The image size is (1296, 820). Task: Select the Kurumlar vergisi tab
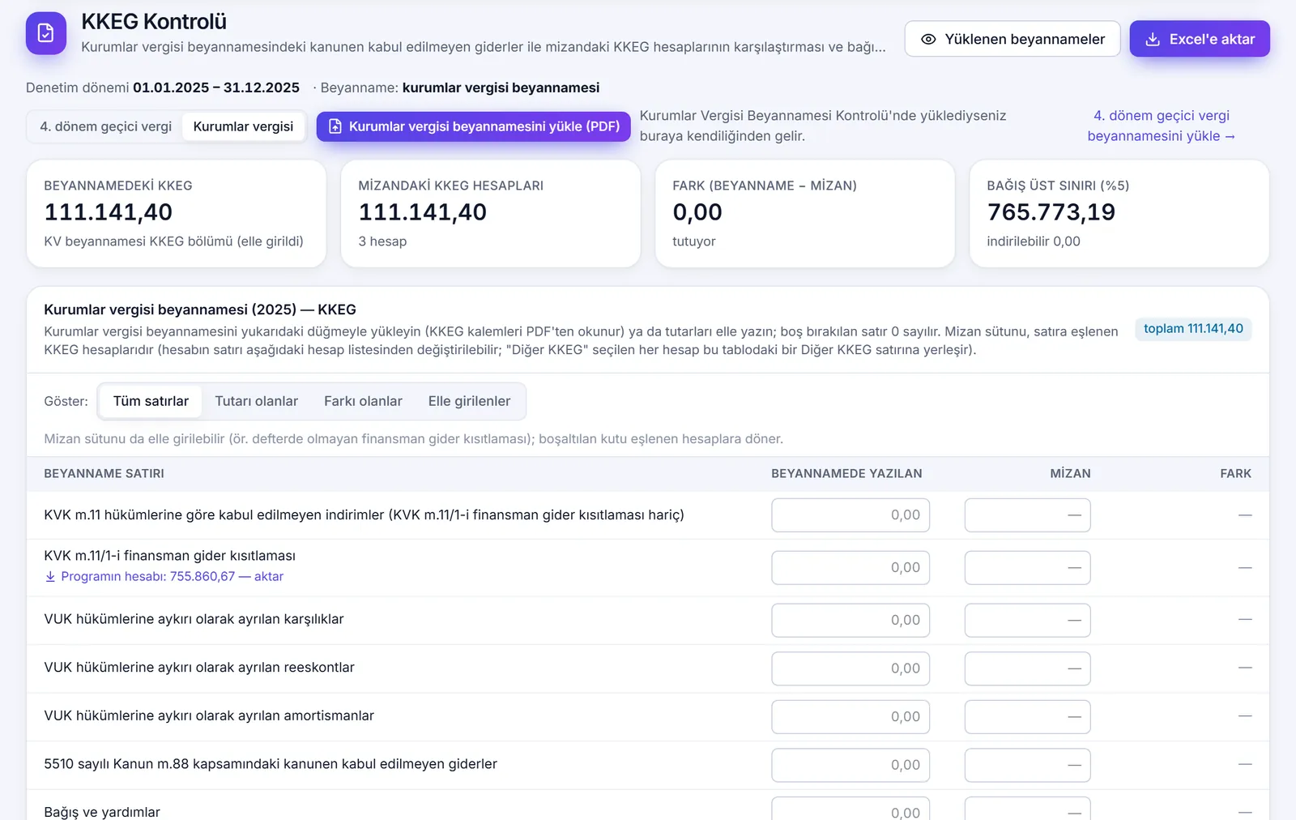(x=243, y=126)
